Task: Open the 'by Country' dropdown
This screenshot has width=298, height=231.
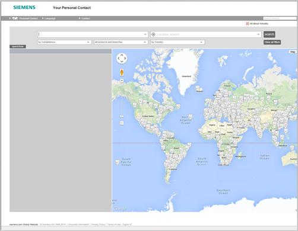Action: click(177, 42)
